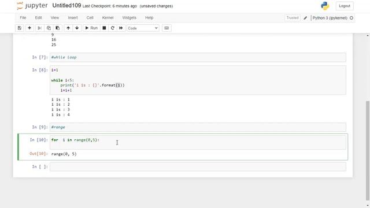Click the Trusted notebook button
This screenshot has width=370, height=208.
[293, 18]
